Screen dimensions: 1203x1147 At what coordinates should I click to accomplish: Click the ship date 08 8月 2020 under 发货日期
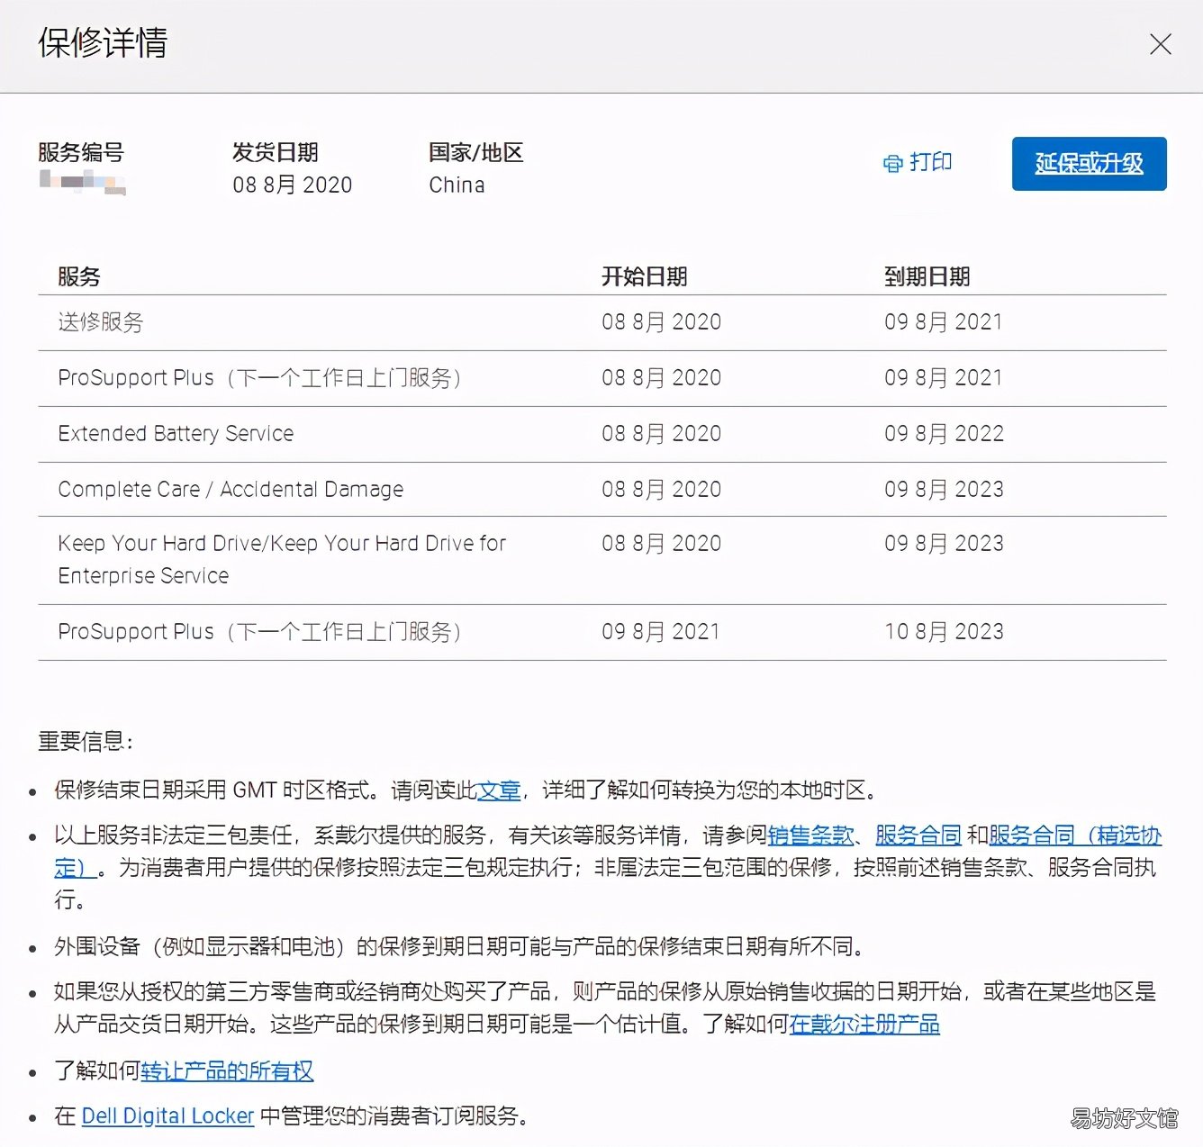pyautogui.click(x=293, y=185)
